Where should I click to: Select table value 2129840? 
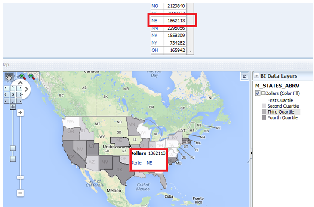coord(176,6)
